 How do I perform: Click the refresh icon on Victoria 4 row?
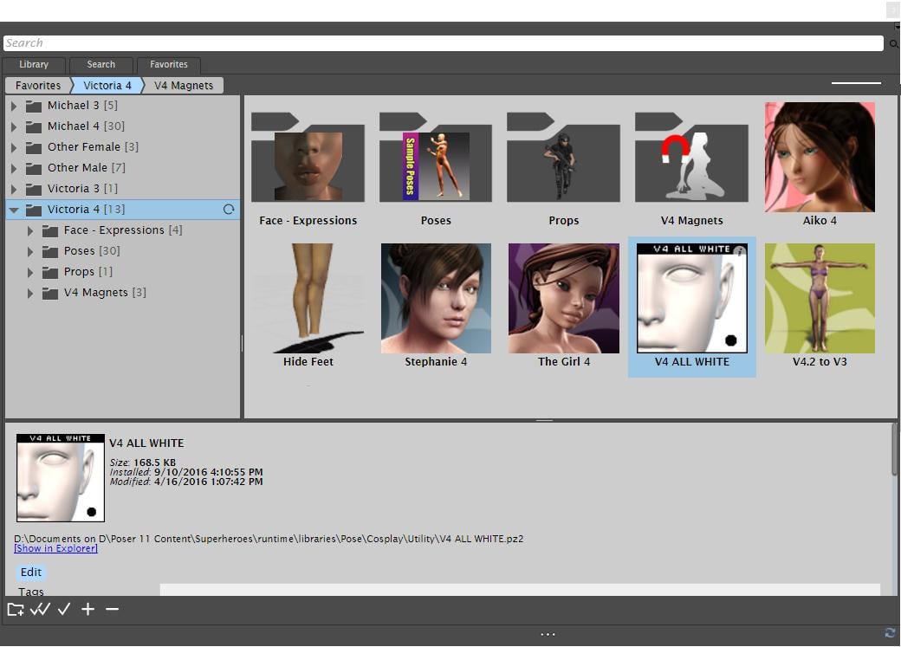(x=229, y=209)
